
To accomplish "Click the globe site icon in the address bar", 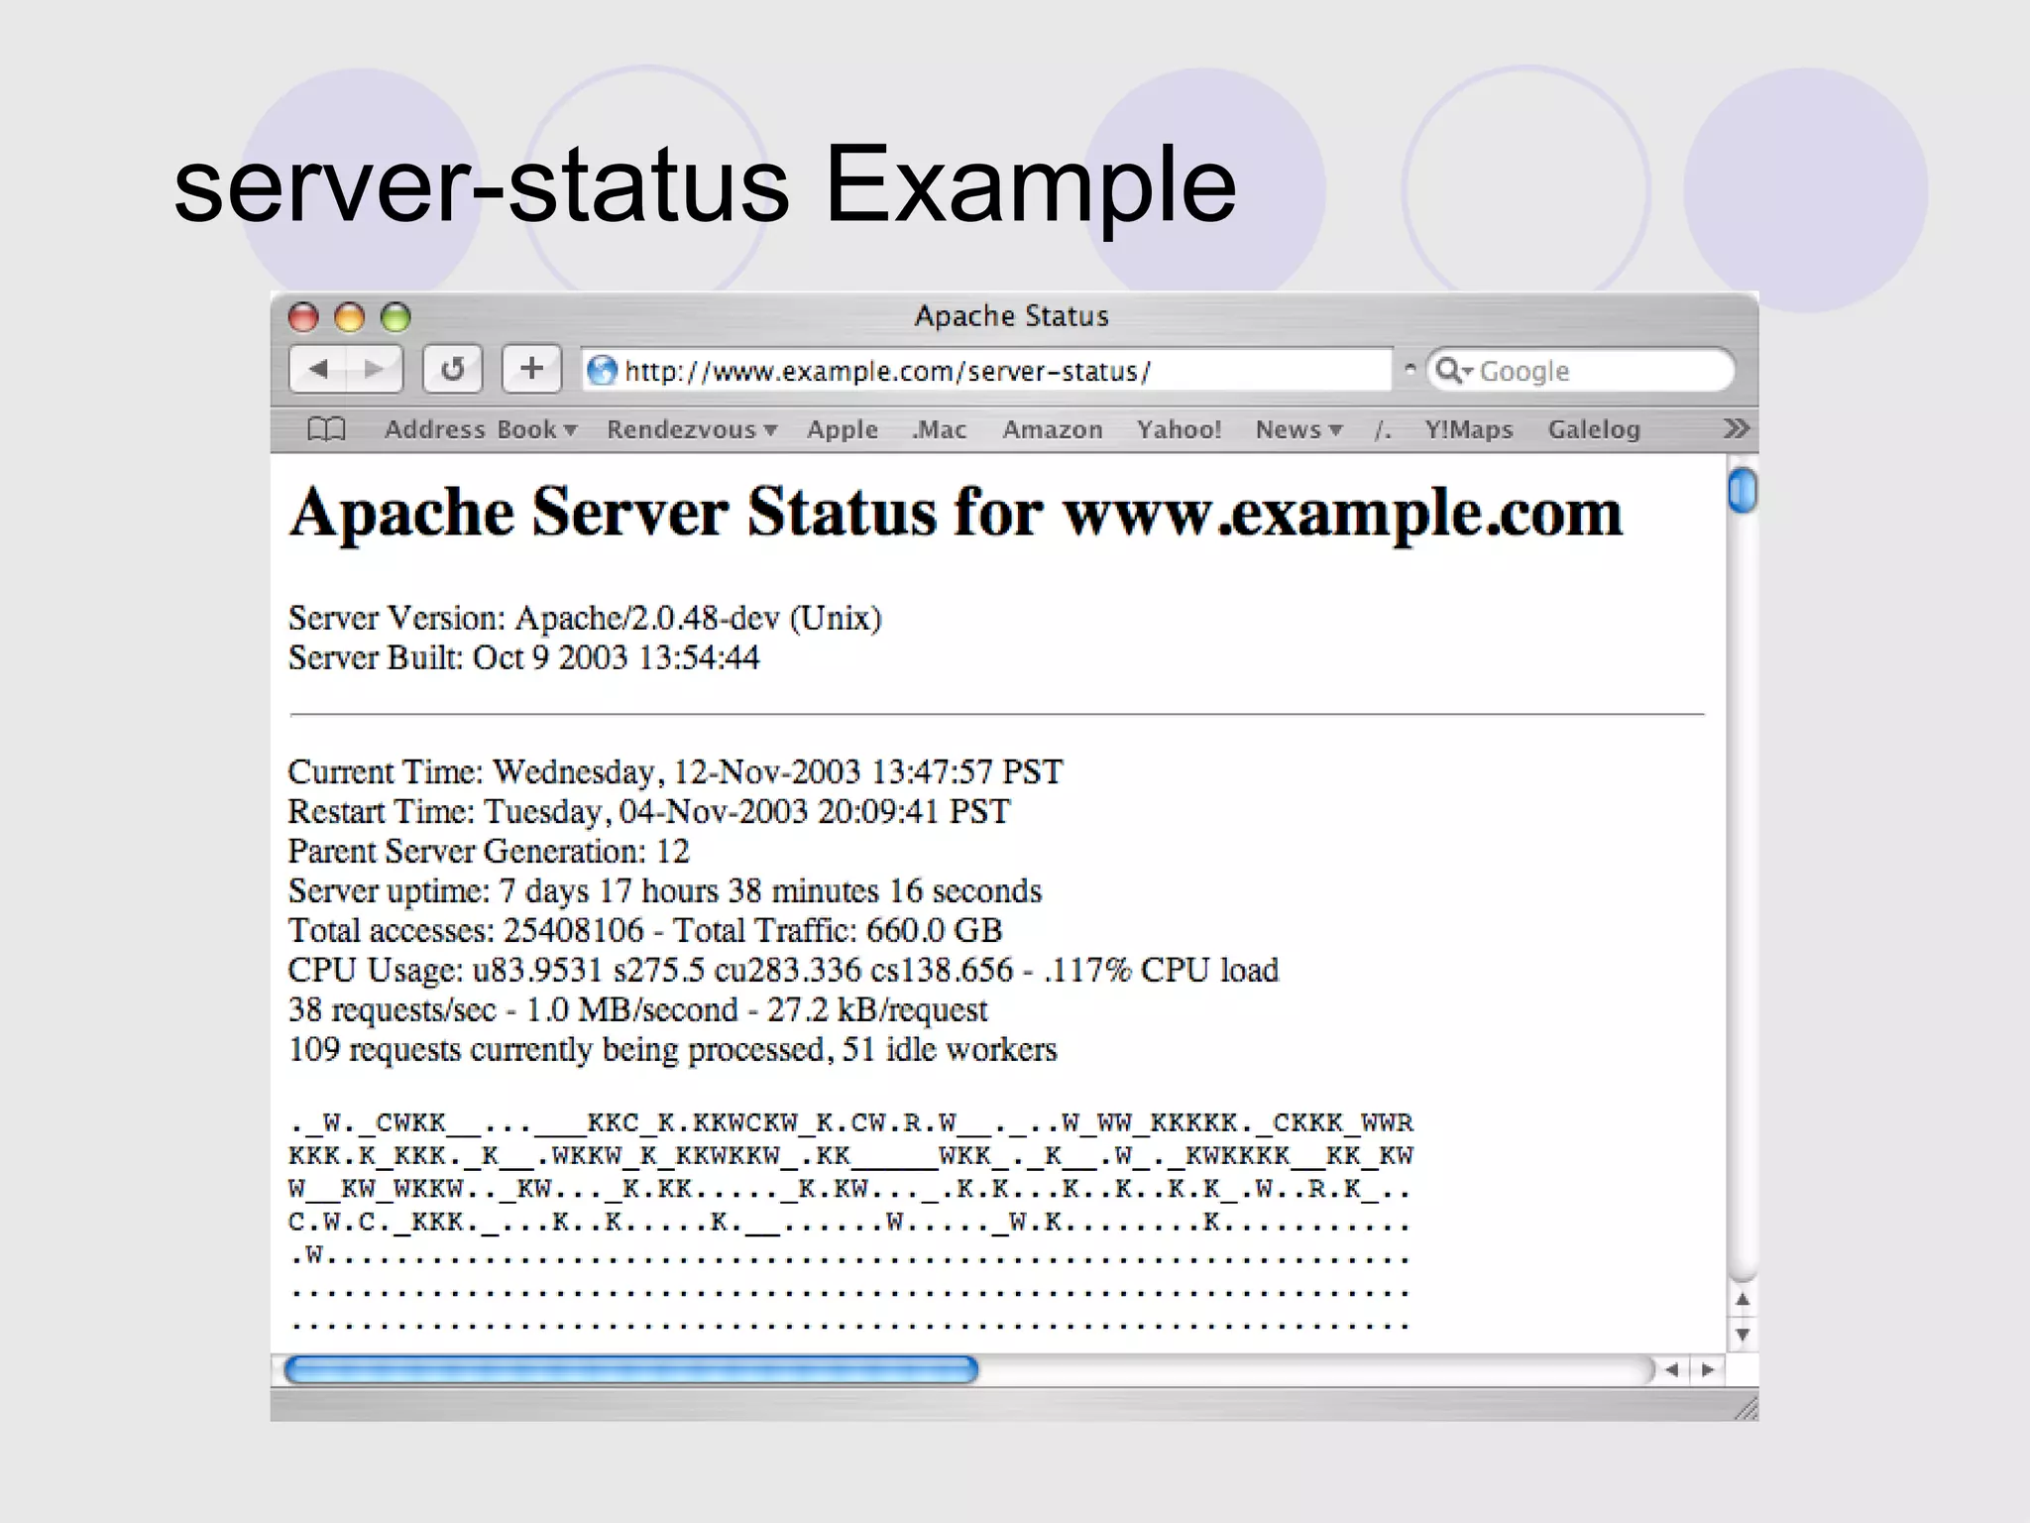I will point(602,371).
